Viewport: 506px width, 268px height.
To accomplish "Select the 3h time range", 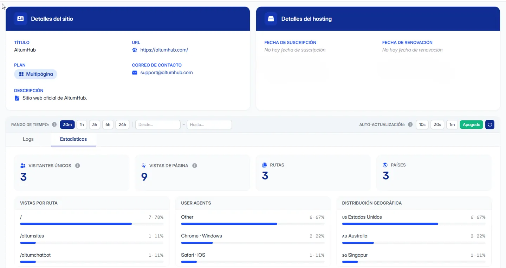I will (x=95, y=125).
